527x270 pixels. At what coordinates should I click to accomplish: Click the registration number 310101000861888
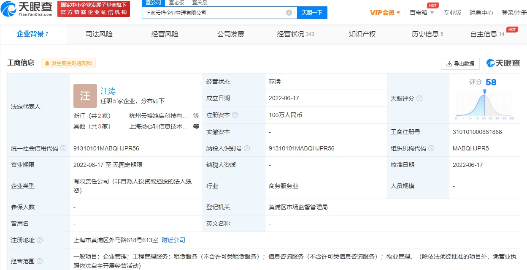click(x=477, y=132)
